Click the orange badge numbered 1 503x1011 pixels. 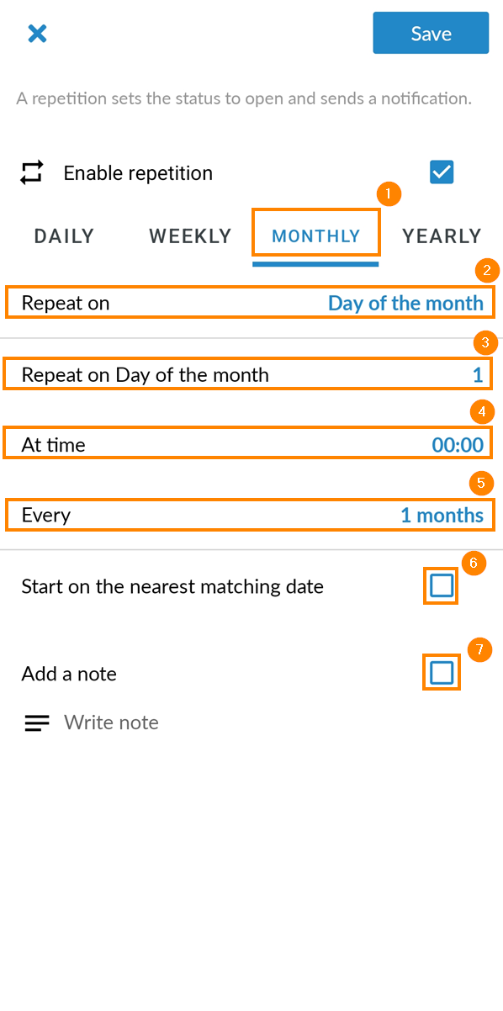388,193
